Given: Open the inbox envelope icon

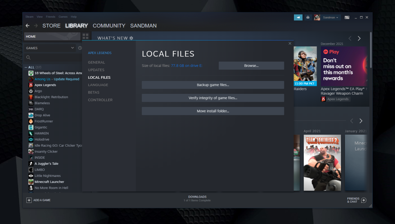Looking at the screenshot, I should [308, 17].
